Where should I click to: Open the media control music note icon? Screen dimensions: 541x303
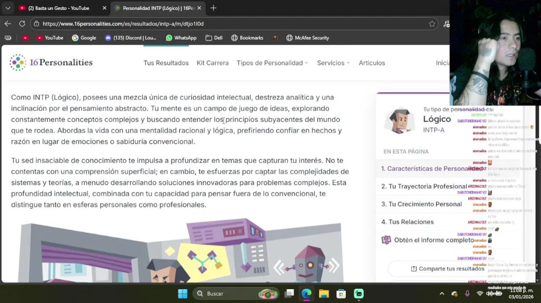coord(446,24)
